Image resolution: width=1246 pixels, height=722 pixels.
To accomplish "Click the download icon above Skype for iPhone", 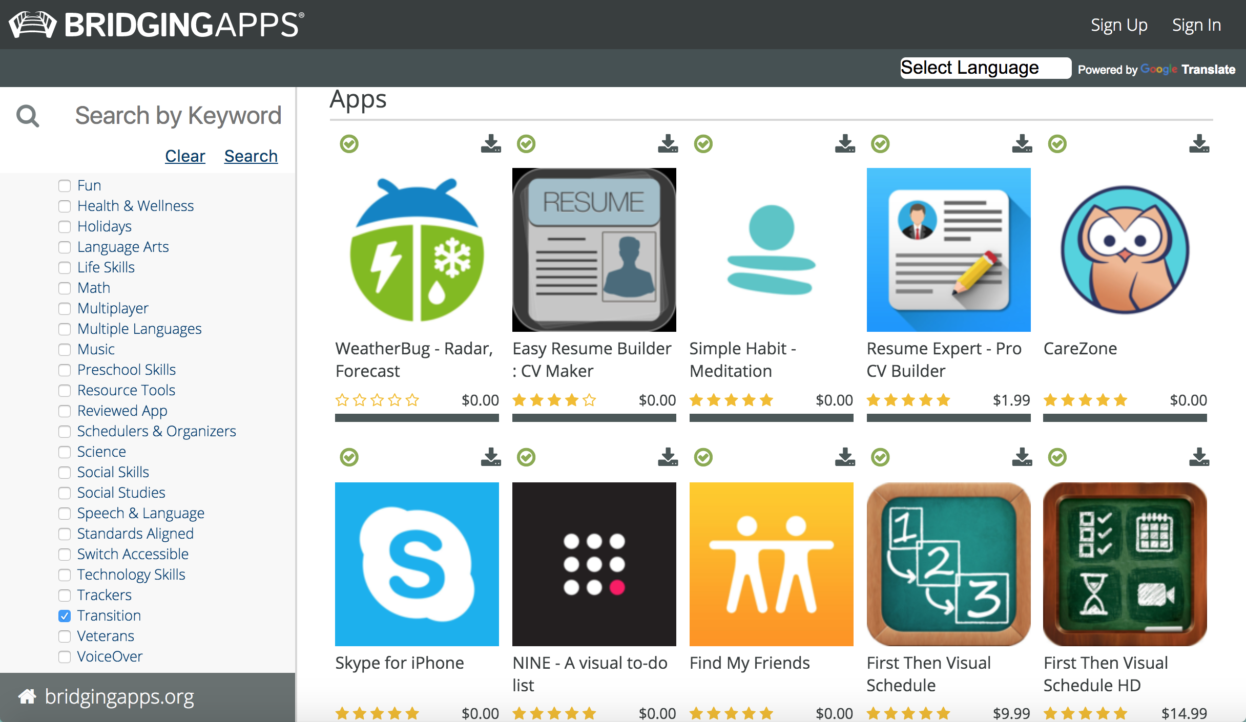I will (491, 457).
